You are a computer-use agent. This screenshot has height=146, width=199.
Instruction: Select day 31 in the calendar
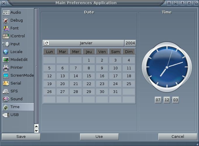(x=115, y=92)
